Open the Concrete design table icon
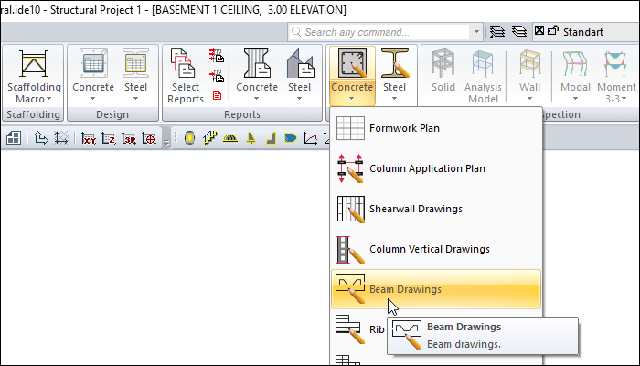This screenshot has width=640, height=366. [x=93, y=64]
